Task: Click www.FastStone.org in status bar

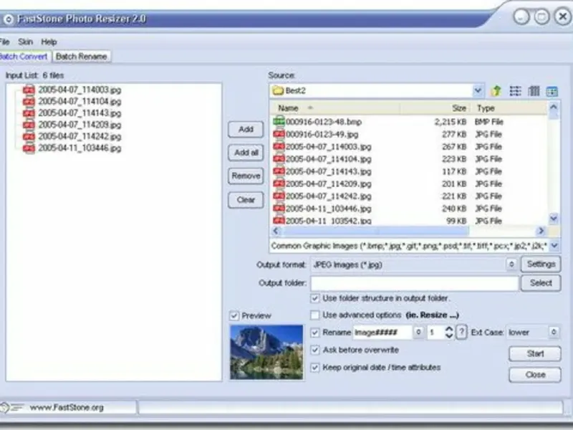Action: tap(67, 407)
